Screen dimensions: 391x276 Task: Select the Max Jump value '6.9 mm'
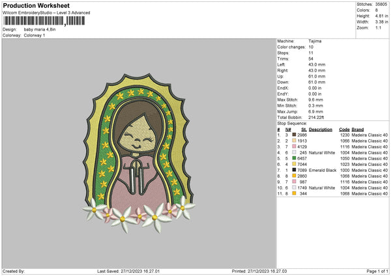tap(315, 111)
